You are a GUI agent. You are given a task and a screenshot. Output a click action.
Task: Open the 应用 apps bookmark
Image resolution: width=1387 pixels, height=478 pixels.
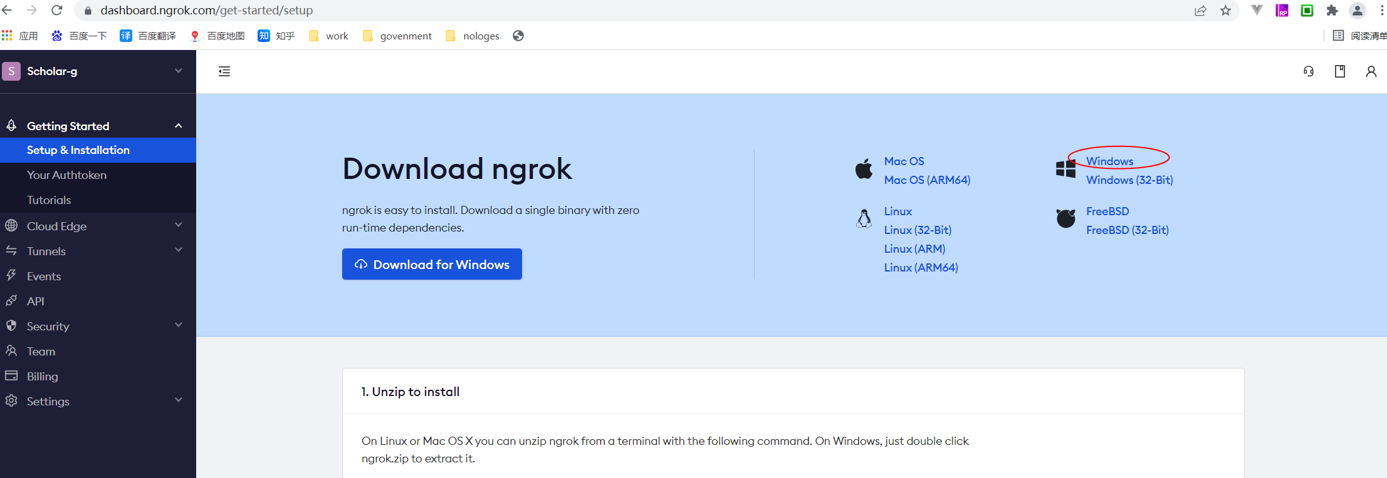tap(20, 36)
